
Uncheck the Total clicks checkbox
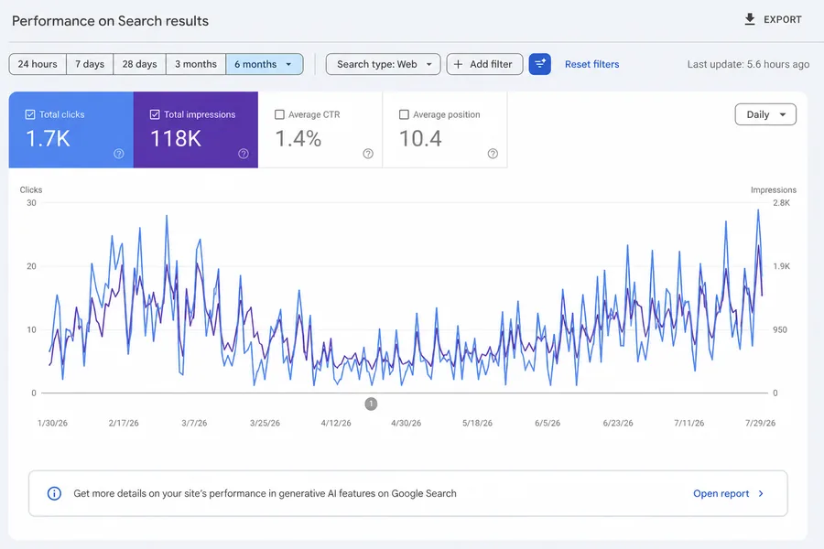coord(30,114)
